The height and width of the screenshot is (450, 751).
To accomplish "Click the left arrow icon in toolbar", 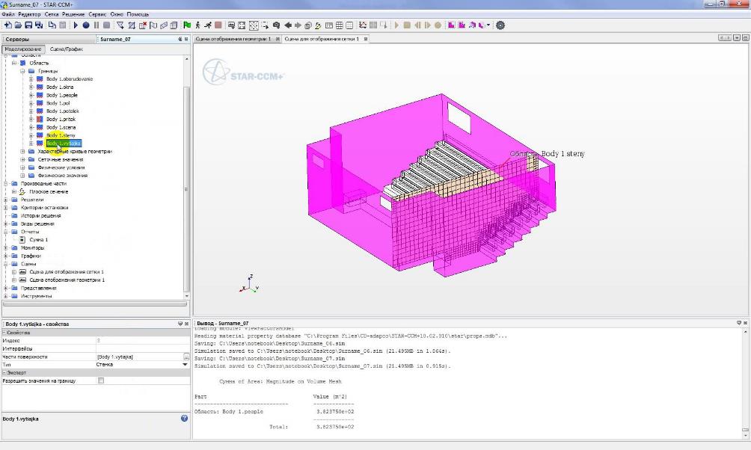I will pyautogui.click(x=289, y=25).
